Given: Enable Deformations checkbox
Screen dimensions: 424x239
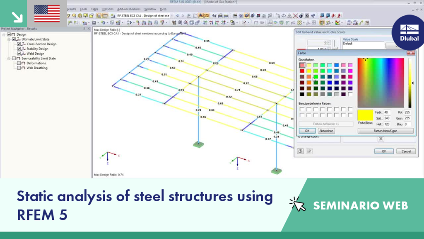Looking at the screenshot, I should [19, 63].
